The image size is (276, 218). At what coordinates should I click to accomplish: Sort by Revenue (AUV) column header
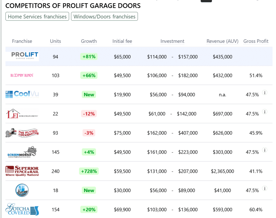[x=222, y=41]
